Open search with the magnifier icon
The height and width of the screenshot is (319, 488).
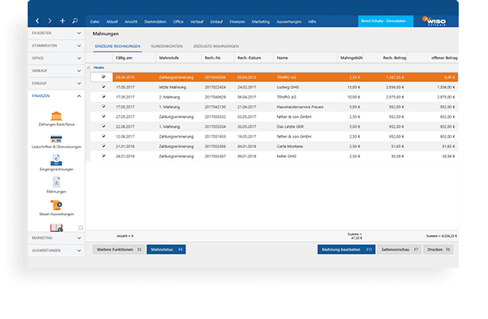[75, 21]
